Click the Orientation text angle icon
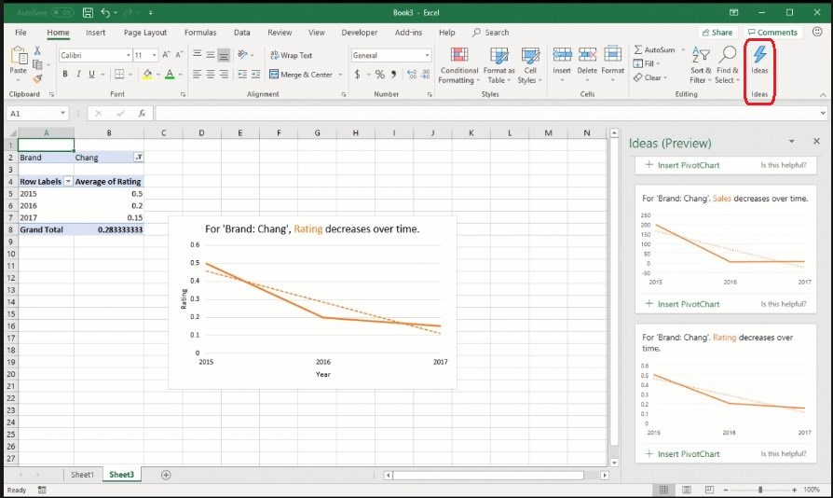 pyautogui.click(x=243, y=55)
